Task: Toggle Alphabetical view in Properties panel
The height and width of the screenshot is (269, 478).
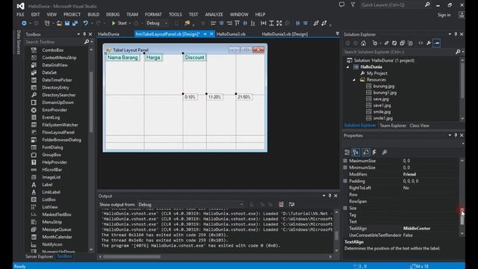Action: (x=356, y=152)
